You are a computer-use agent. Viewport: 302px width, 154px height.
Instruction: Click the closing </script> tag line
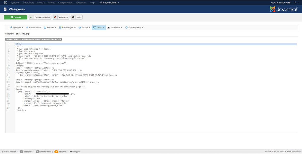[x=21, y=110]
